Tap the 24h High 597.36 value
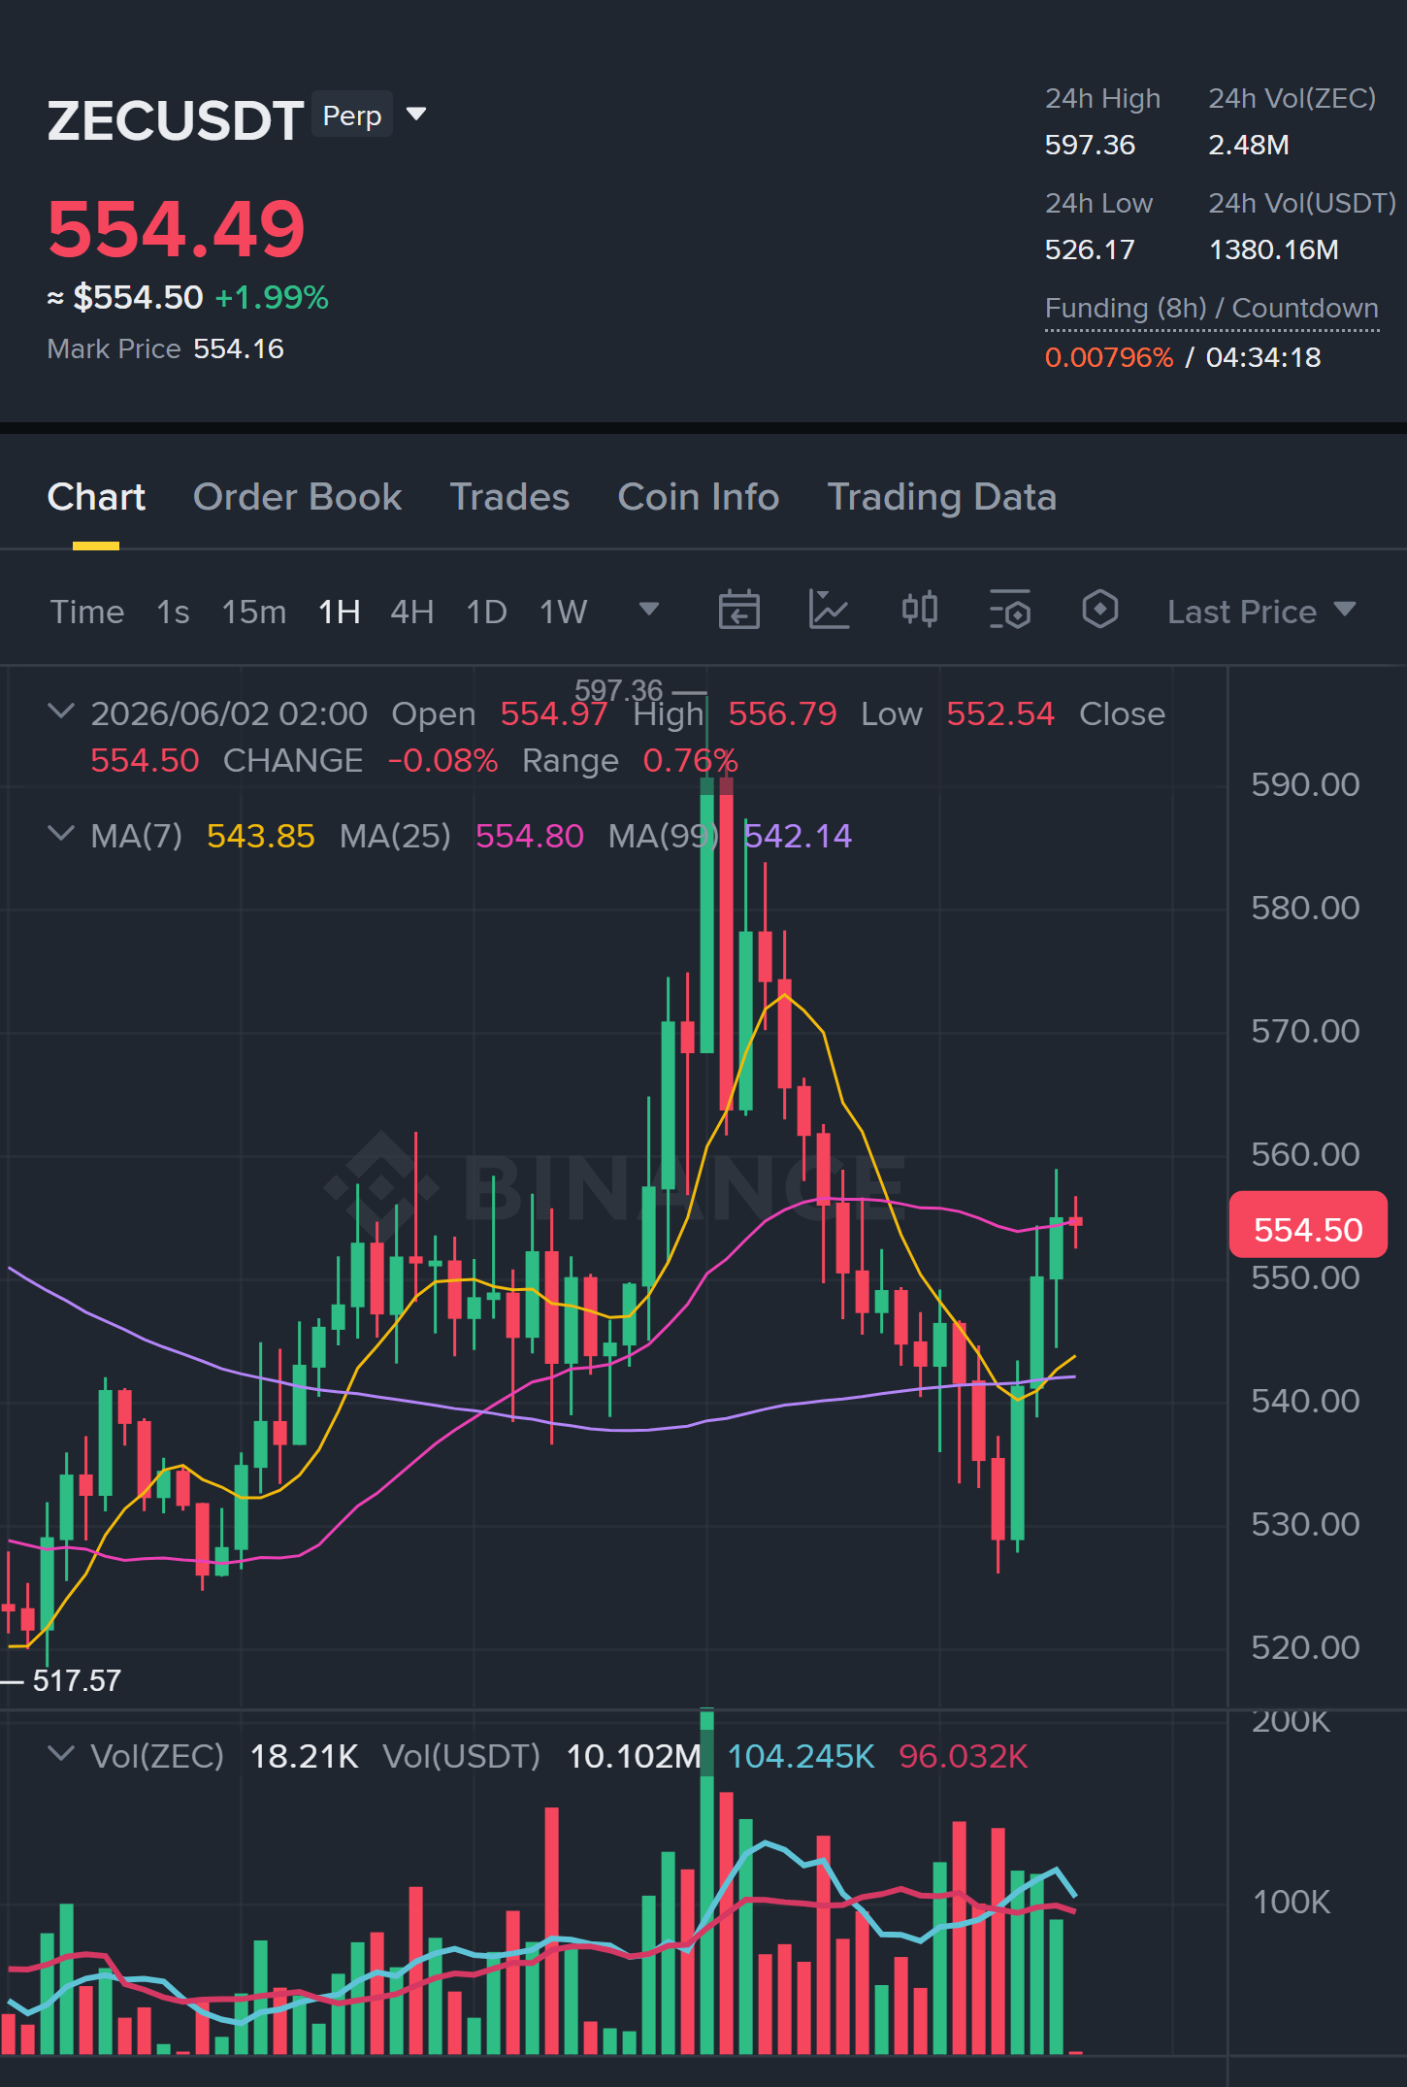This screenshot has height=2087, width=1407. (1090, 145)
